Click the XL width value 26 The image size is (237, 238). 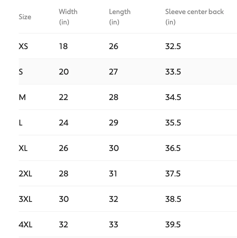[x=63, y=148]
